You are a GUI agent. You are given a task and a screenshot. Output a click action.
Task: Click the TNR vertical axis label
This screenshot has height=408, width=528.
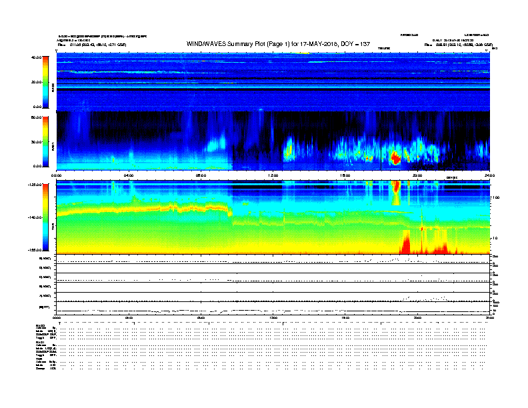53,227
